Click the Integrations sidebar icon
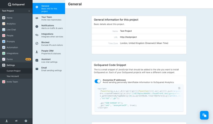This screenshot has height=124, width=213. [x=4, y=53]
